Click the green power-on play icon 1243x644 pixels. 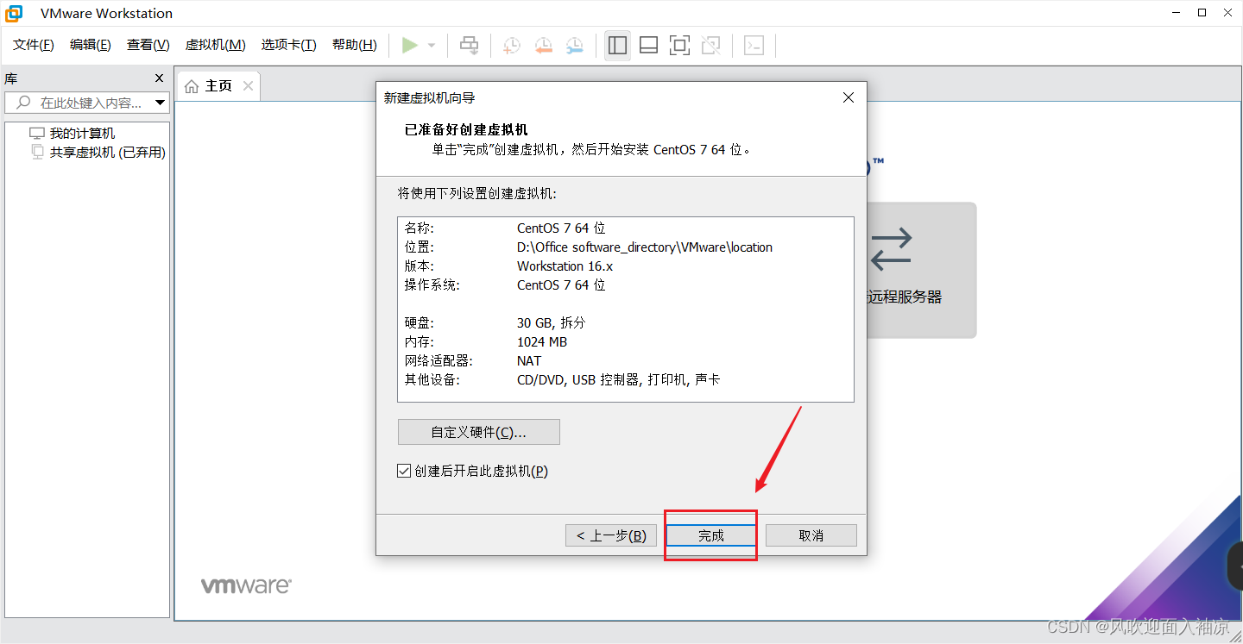coord(410,45)
